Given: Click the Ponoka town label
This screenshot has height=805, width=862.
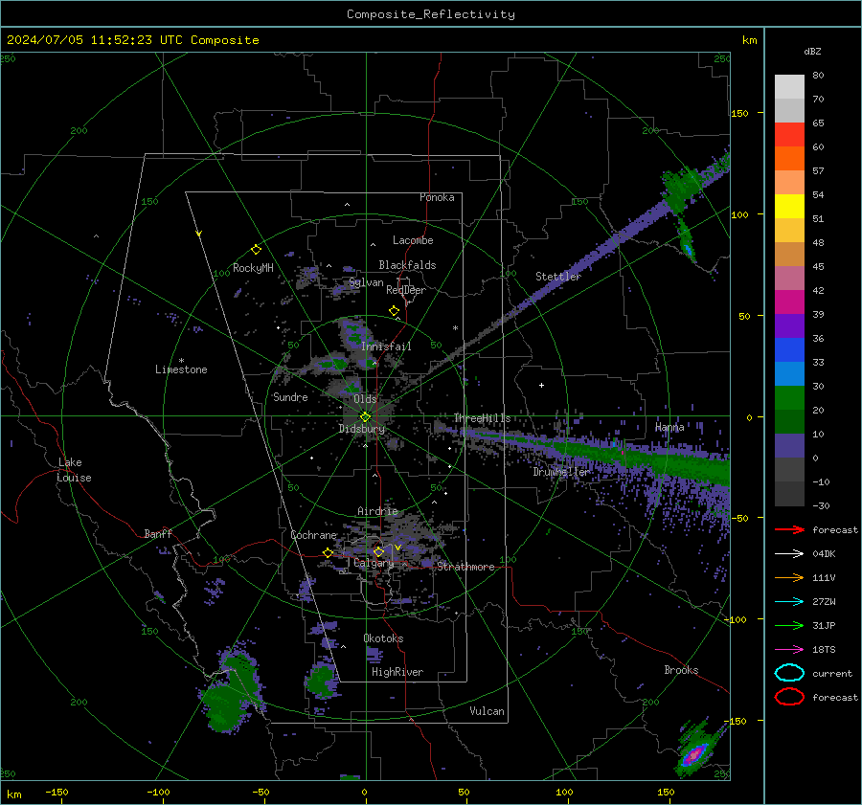Looking at the screenshot, I should tap(437, 197).
